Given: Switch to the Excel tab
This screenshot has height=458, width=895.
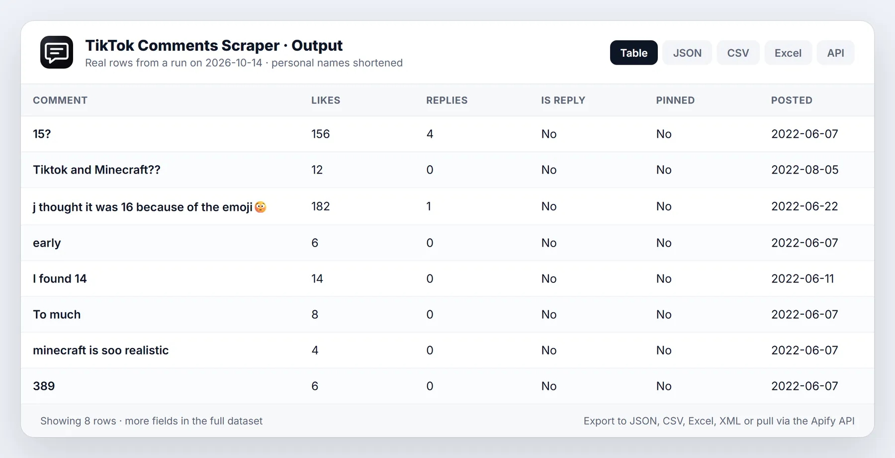Looking at the screenshot, I should pyautogui.click(x=788, y=53).
